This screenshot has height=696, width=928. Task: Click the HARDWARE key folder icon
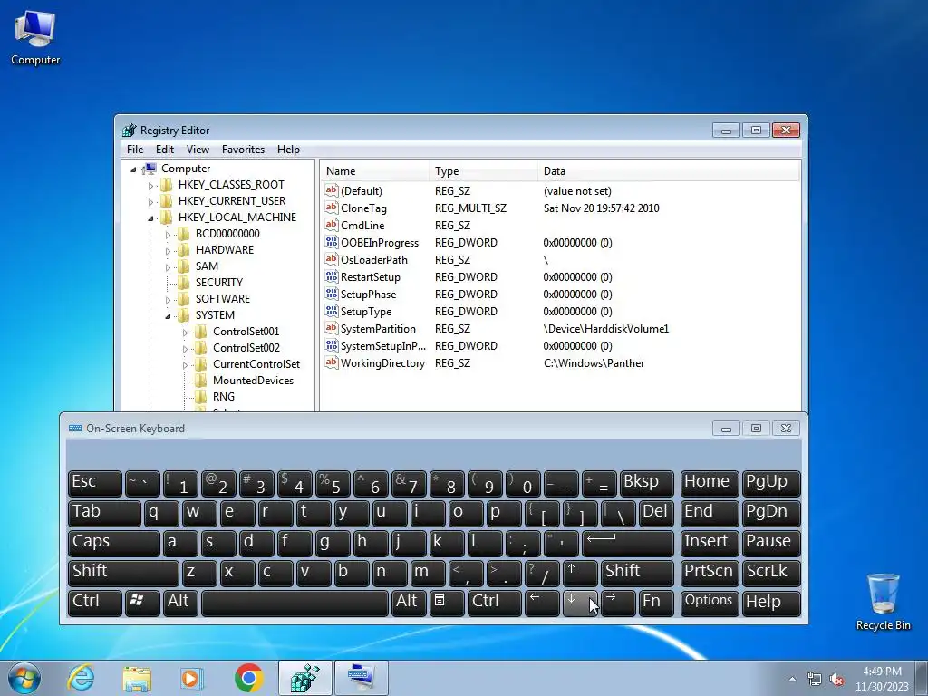click(x=183, y=250)
